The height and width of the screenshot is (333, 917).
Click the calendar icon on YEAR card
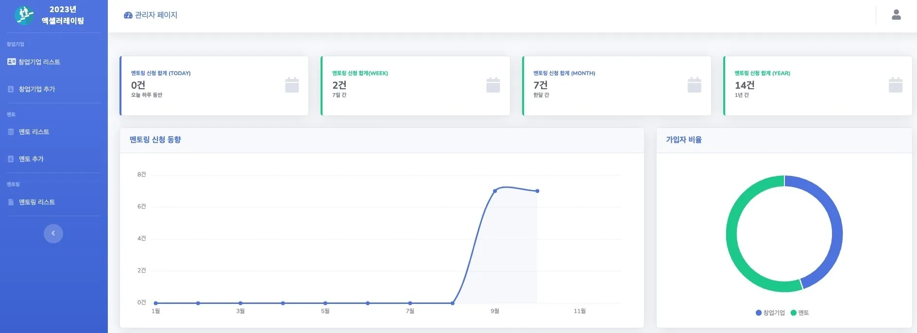coord(895,85)
